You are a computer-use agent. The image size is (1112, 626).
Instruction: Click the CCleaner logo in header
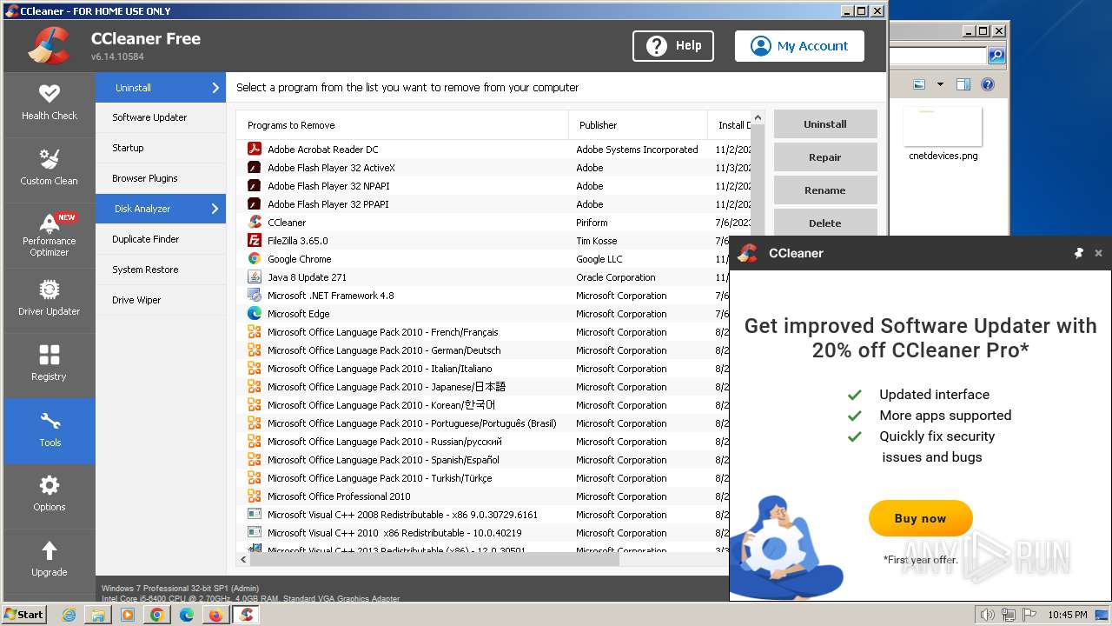coord(49,46)
